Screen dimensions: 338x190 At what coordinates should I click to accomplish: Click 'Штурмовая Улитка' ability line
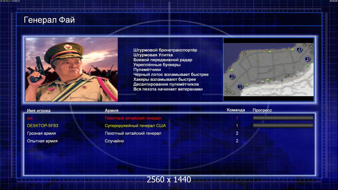click(x=153, y=55)
